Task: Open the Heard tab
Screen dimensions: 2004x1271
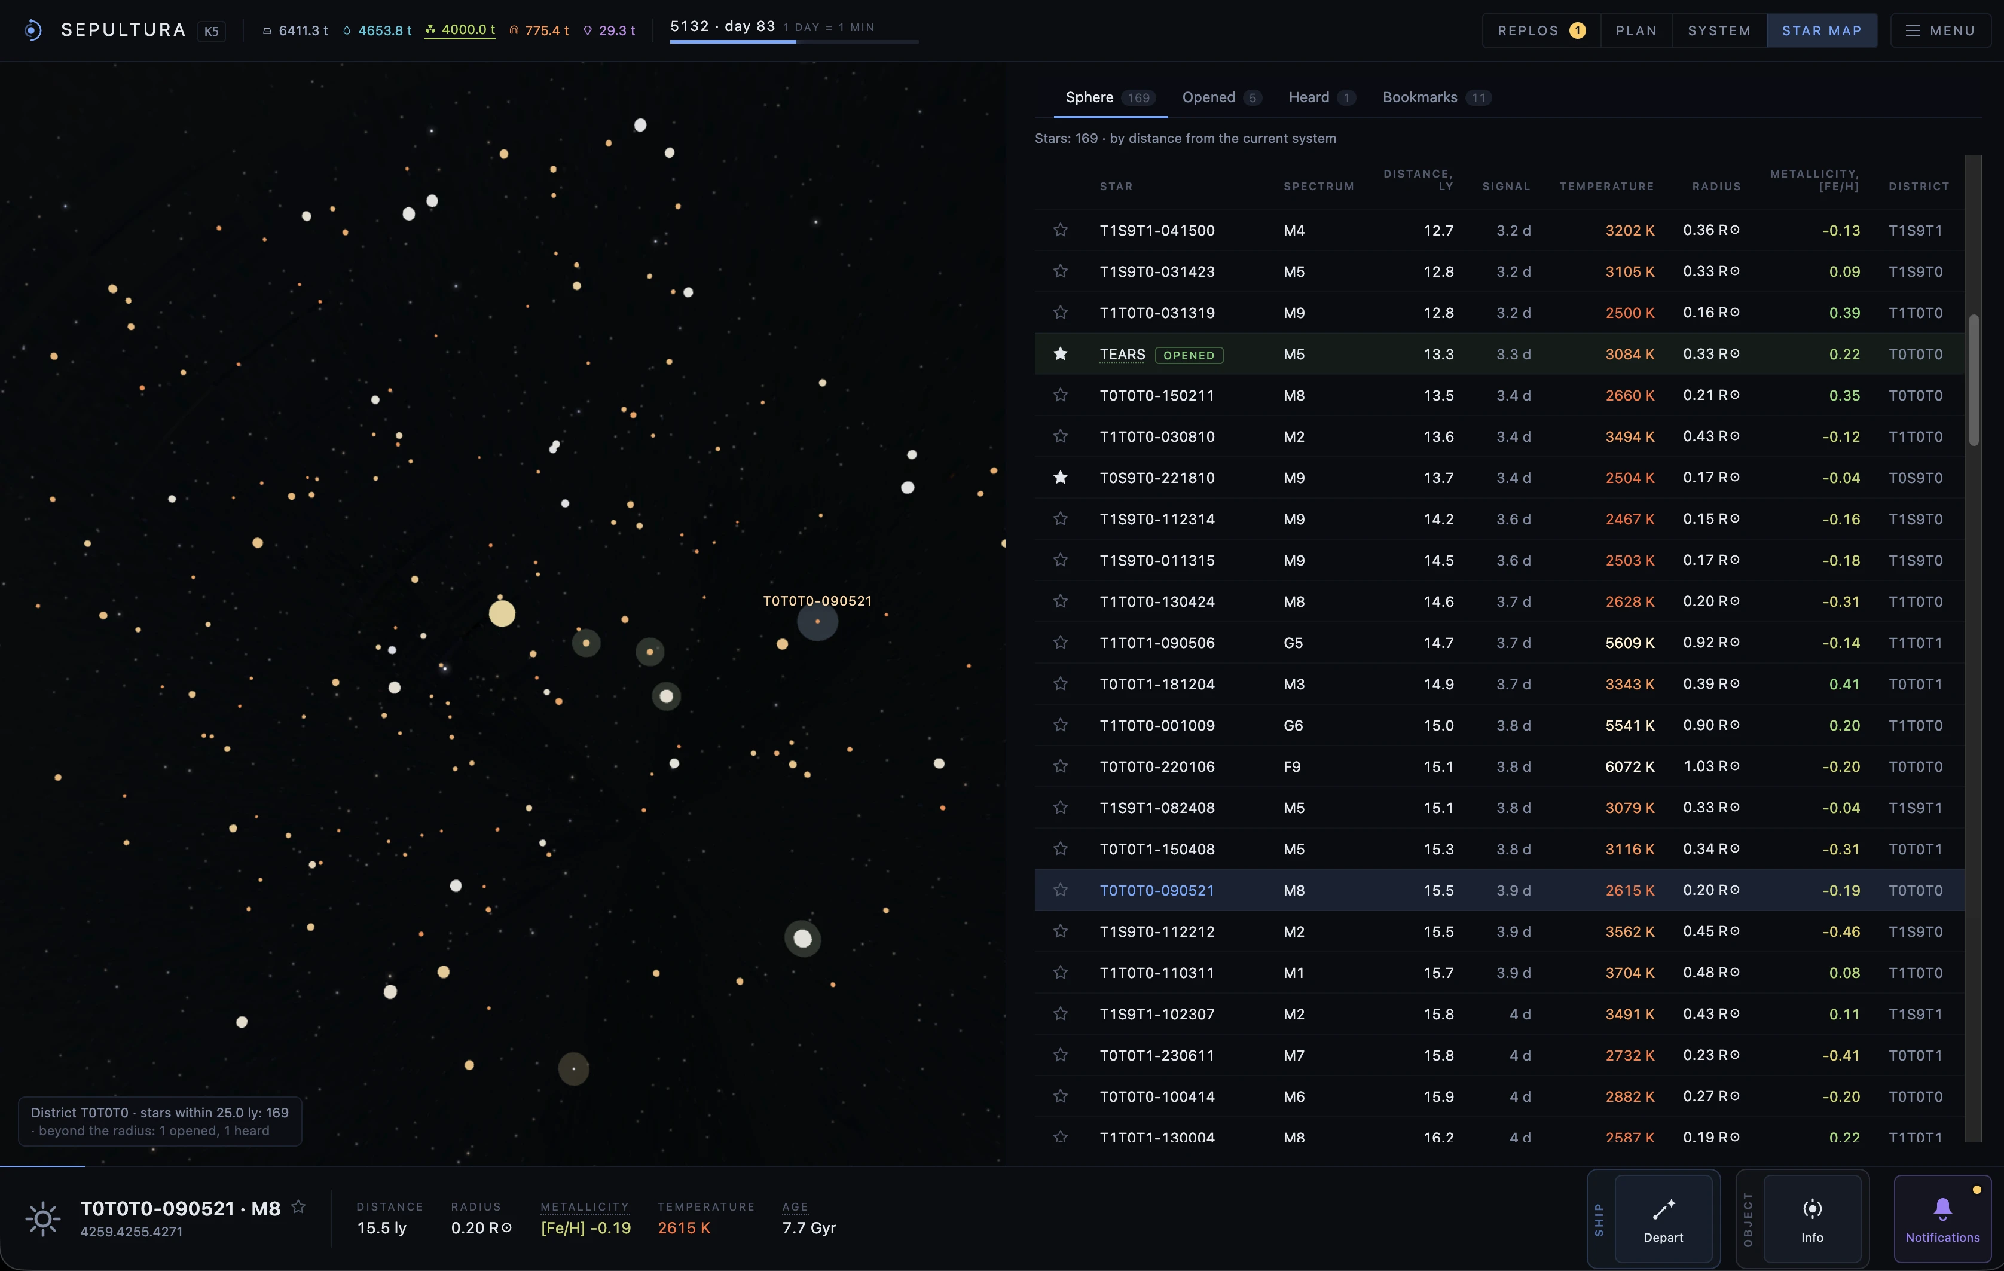Action: 1322,97
